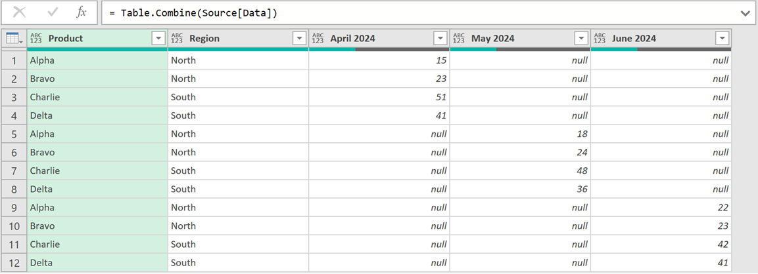Expand the April 2024 filter dropdown
758x274 pixels.
coord(440,39)
